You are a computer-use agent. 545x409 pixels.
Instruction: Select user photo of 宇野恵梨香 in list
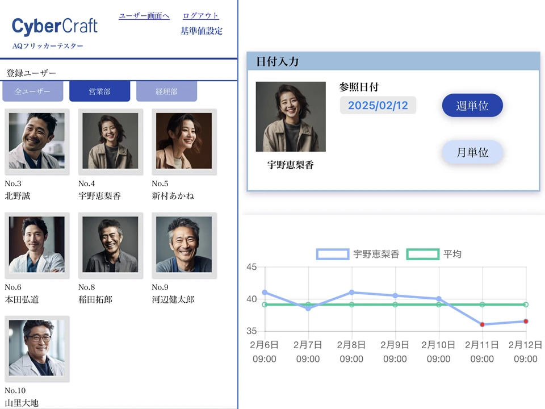point(111,141)
